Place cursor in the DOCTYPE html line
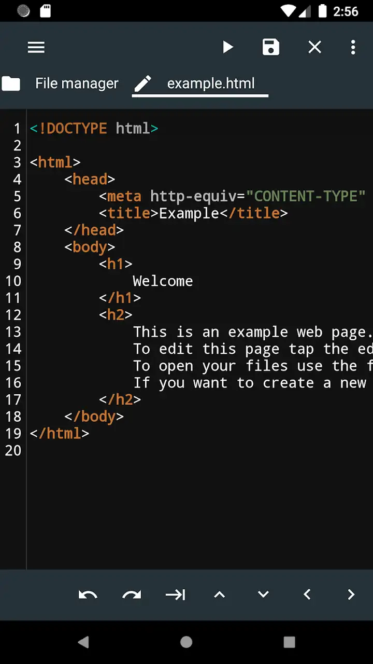Image resolution: width=373 pixels, height=664 pixels. click(x=94, y=128)
